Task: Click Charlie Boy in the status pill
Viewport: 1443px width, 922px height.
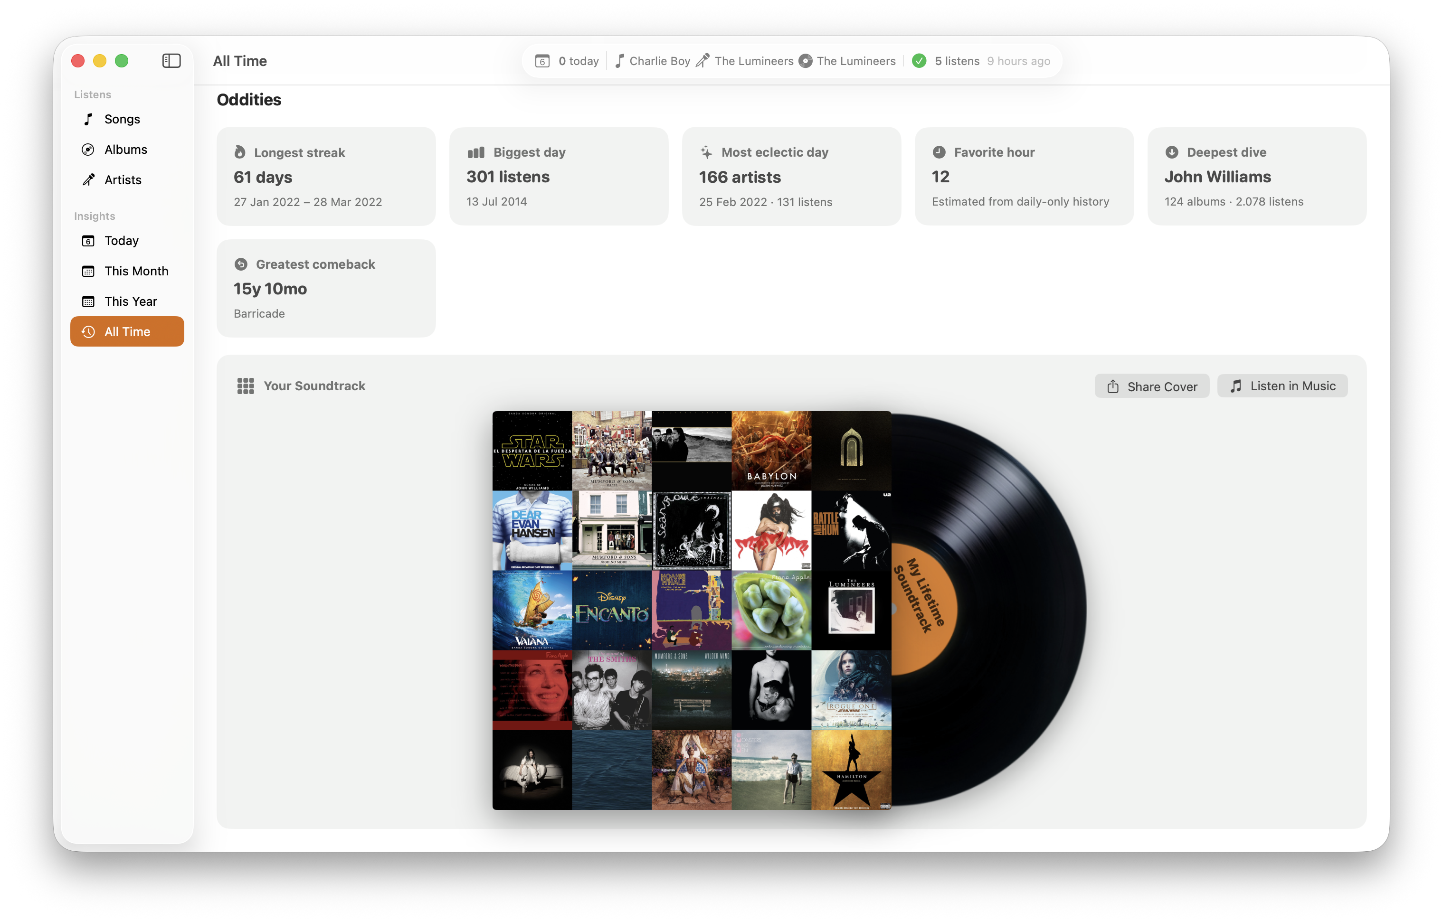Action: [x=660, y=61]
